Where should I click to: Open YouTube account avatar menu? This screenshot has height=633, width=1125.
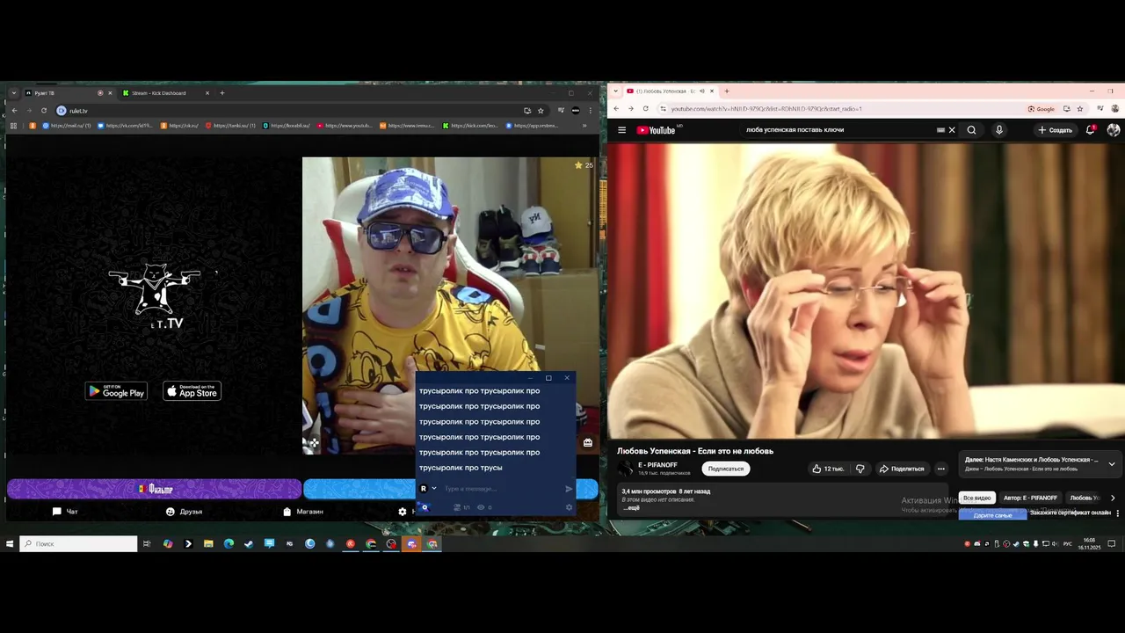pyautogui.click(x=1114, y=130)
